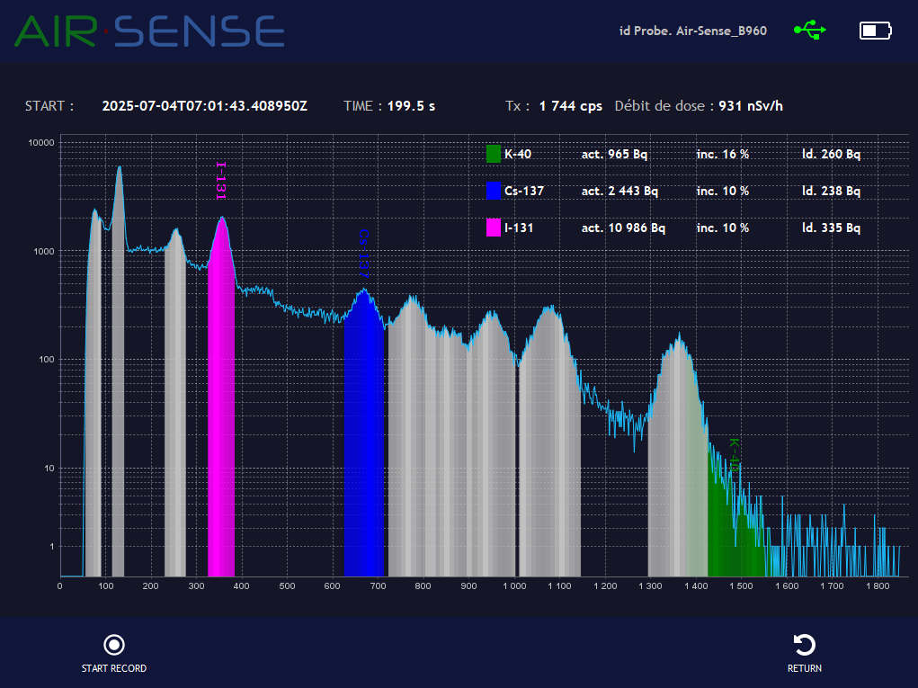Click the 10000 y-axis tick label
Viewport: 918px width, 688px height.
(41, 142)
